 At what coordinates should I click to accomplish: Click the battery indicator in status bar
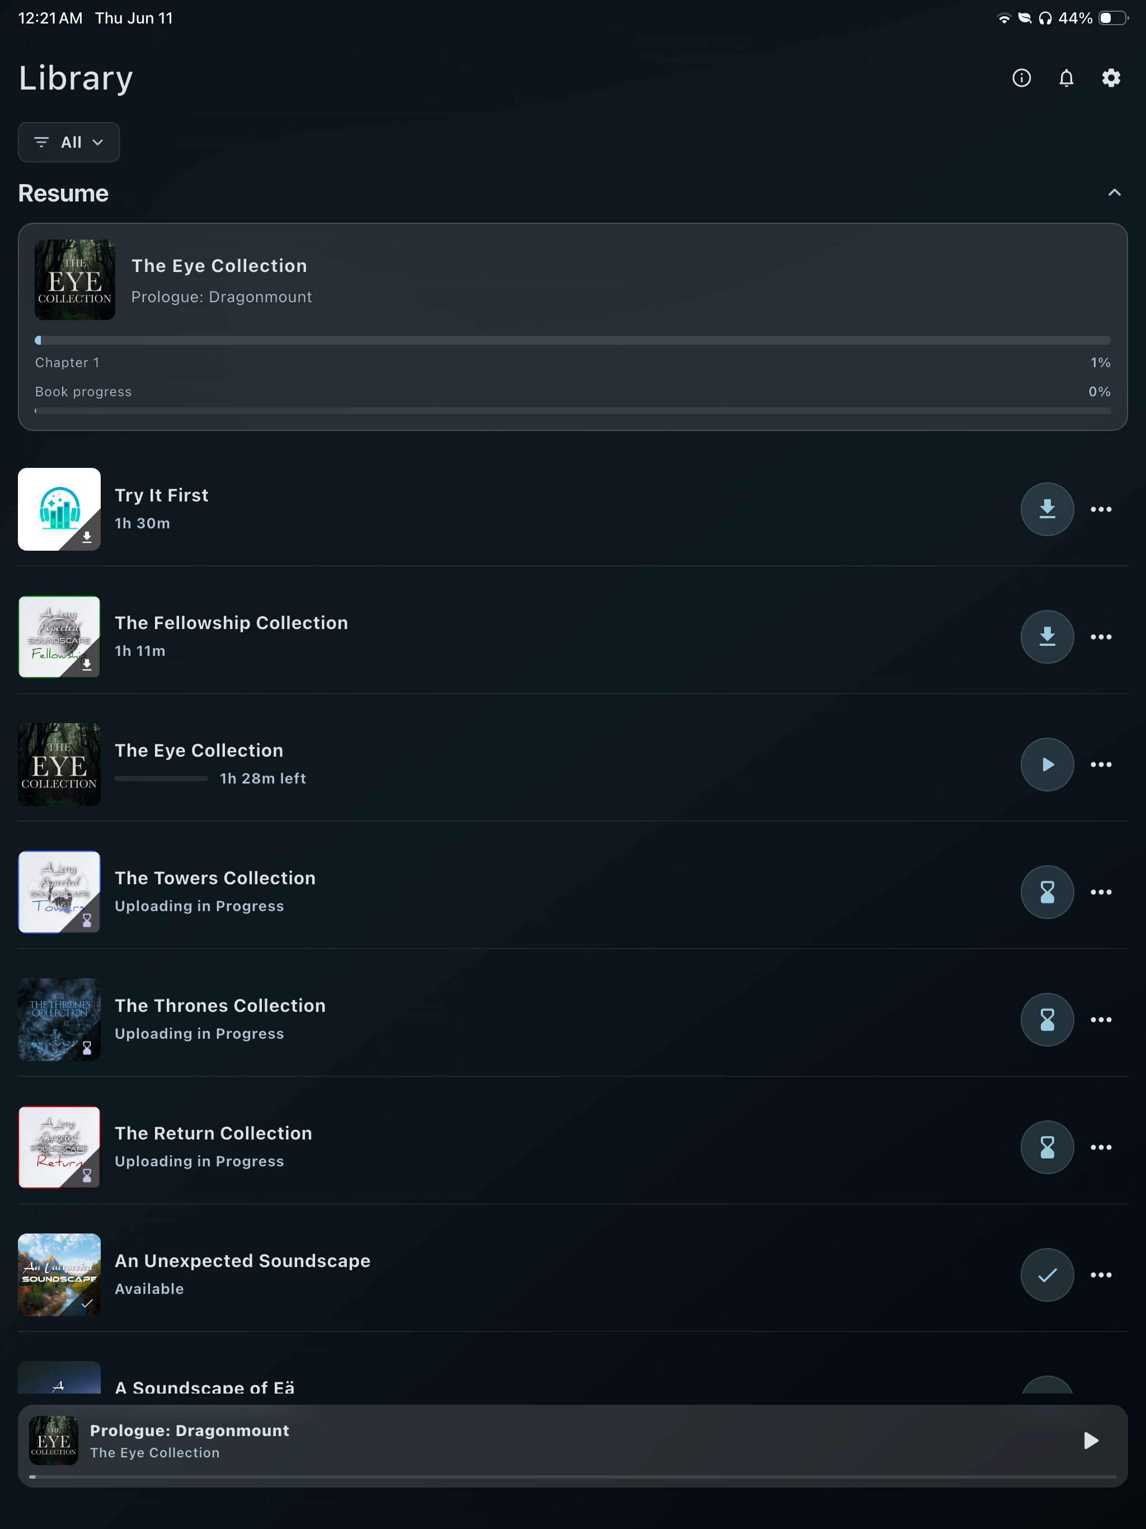point(1113,18)
